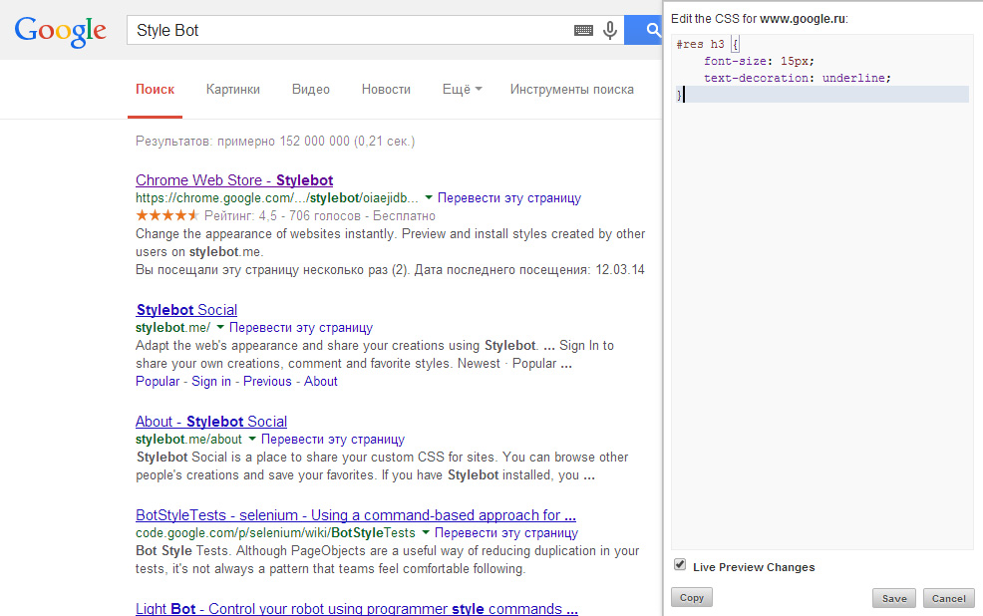The height and width of the screenshot is (616, 983).
Task: Switch to the Новости tab
Action: (386, 89)
